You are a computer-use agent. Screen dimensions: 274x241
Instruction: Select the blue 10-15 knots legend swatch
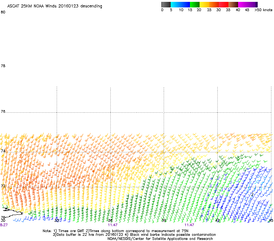185,4
